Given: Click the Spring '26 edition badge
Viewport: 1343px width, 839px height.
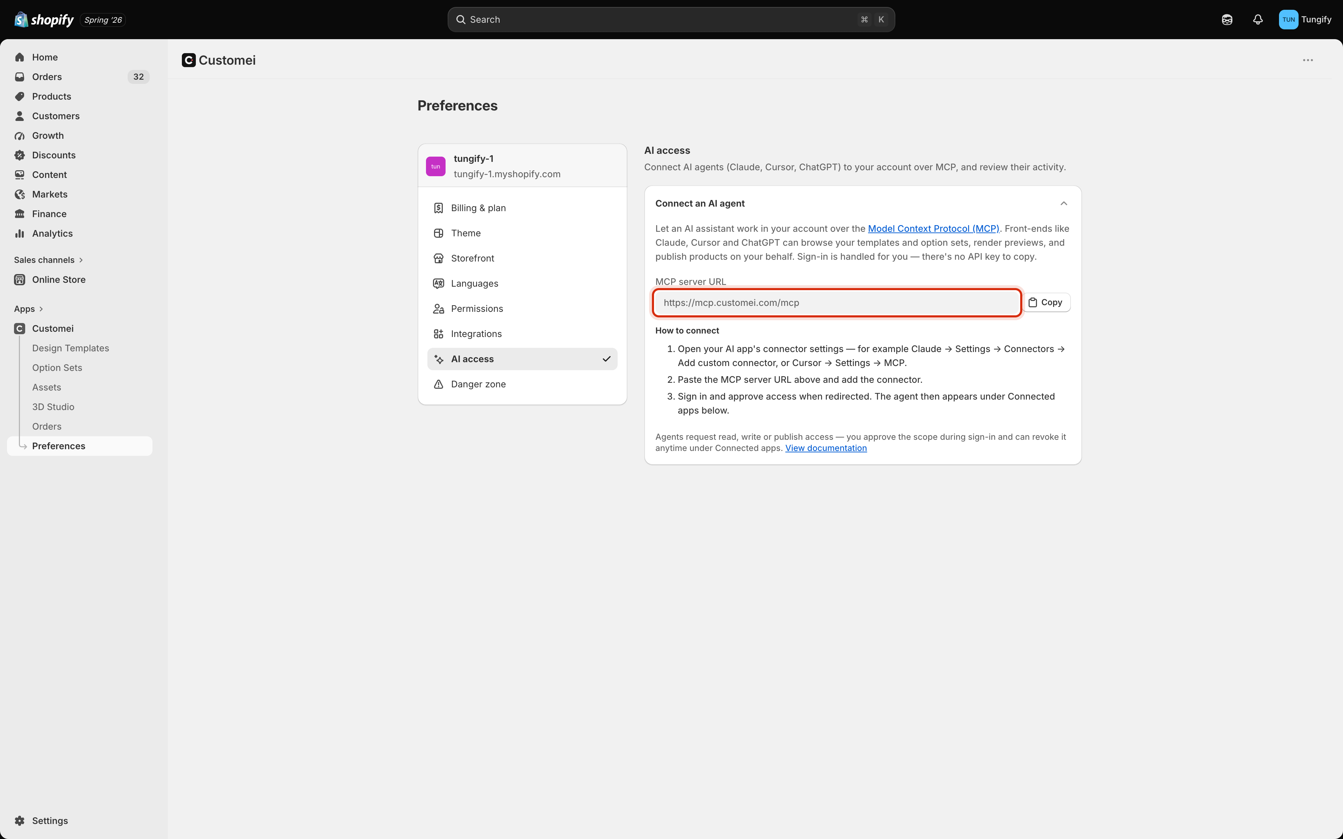Looking at the screenshot, I should point(103,20).
